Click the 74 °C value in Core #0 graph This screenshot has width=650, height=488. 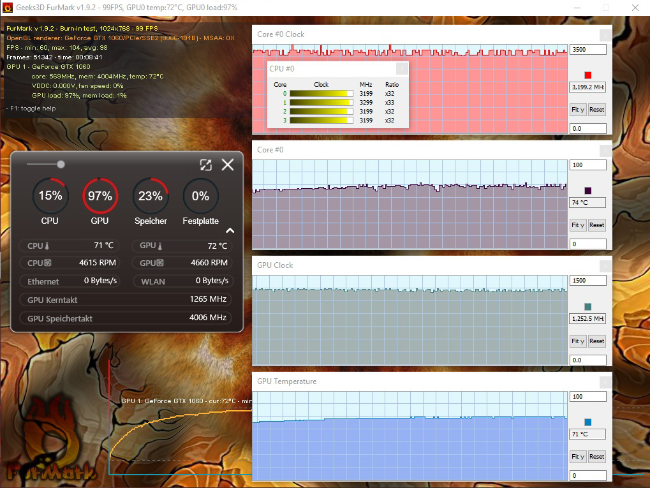coord(588,202)
